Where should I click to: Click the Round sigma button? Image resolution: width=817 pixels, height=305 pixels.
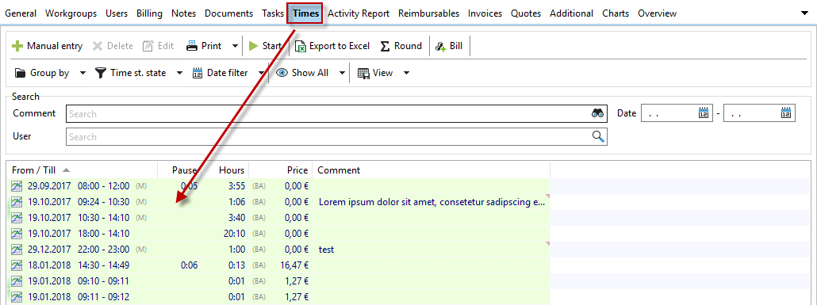click(x=401, y=46)
